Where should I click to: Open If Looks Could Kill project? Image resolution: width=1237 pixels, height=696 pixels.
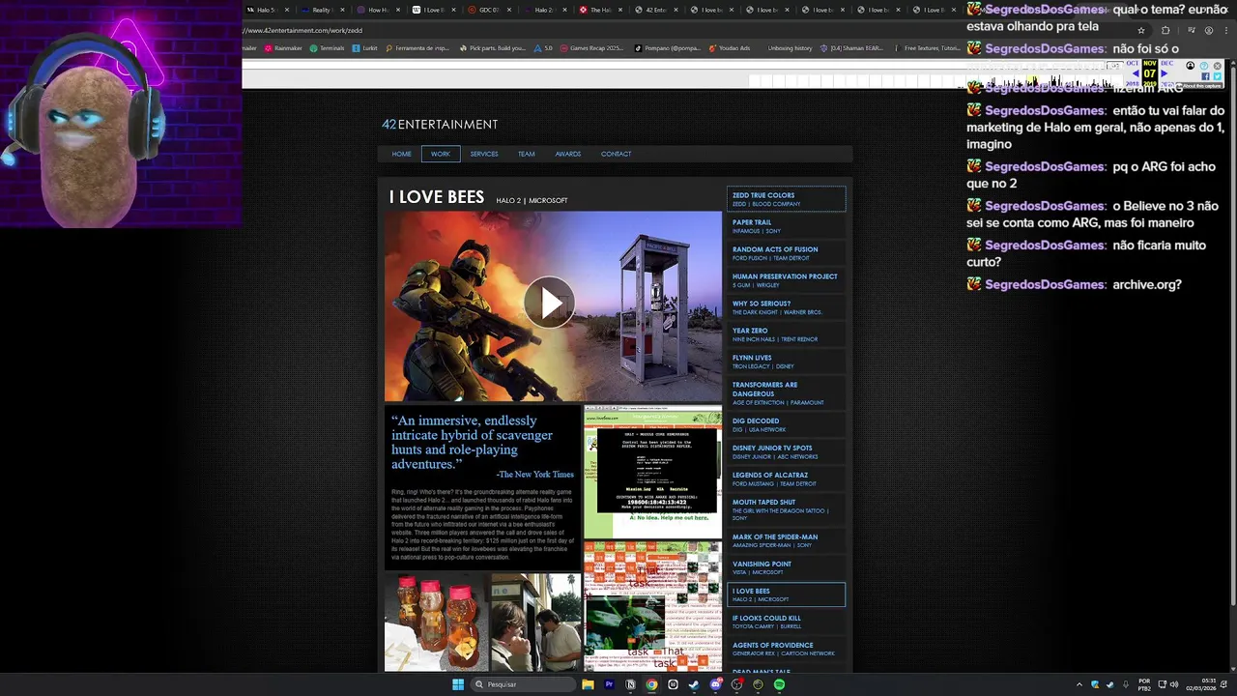pos(786,622)
